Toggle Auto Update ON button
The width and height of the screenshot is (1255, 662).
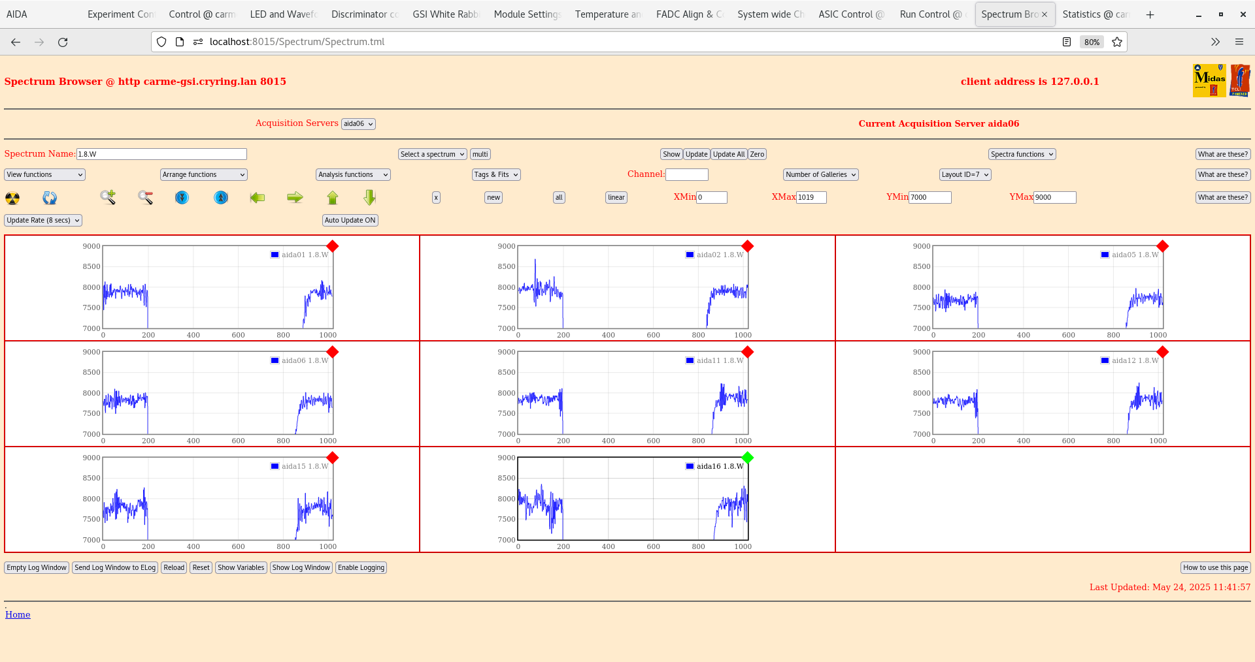pyautogui.click(x=350, y=220)
